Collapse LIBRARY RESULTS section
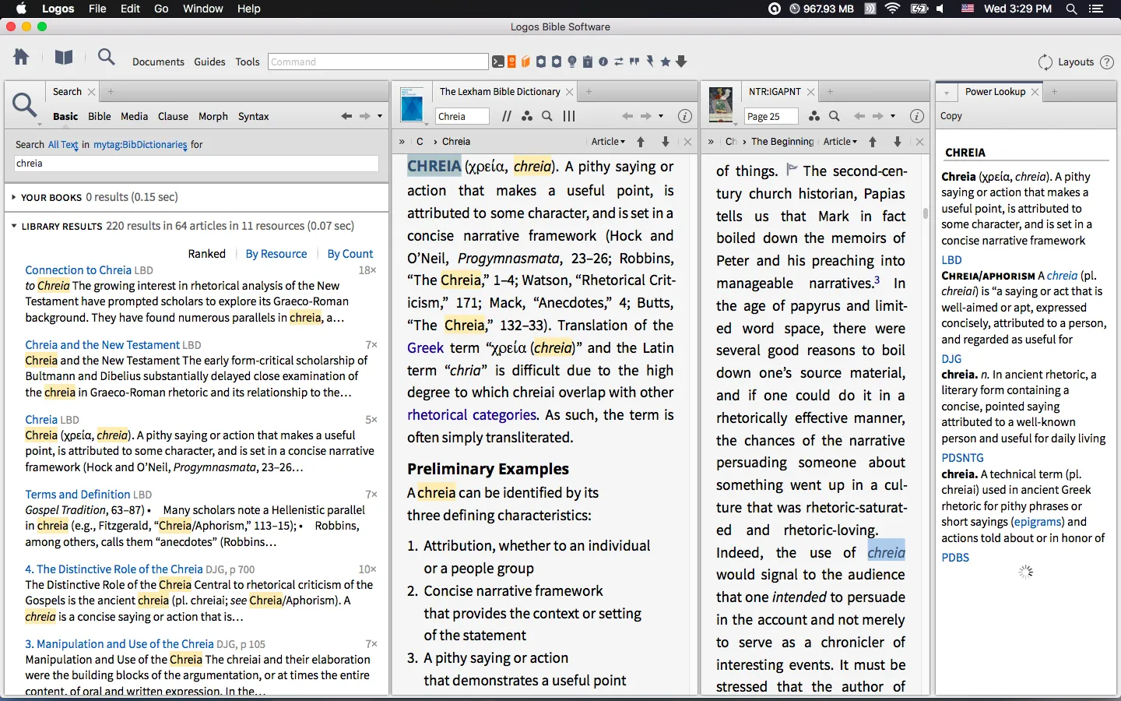The width and height of the screenshot is (1121, 701). pos(14,226)
